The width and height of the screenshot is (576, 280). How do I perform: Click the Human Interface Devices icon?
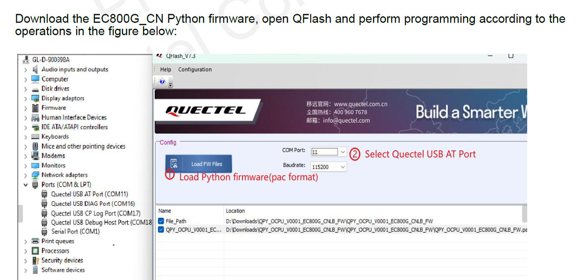coord(35,117)
